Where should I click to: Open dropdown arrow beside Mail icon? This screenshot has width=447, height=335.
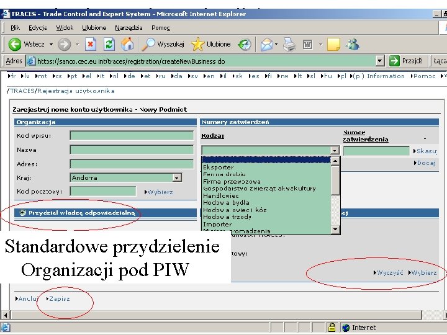[x=276, y=45]
